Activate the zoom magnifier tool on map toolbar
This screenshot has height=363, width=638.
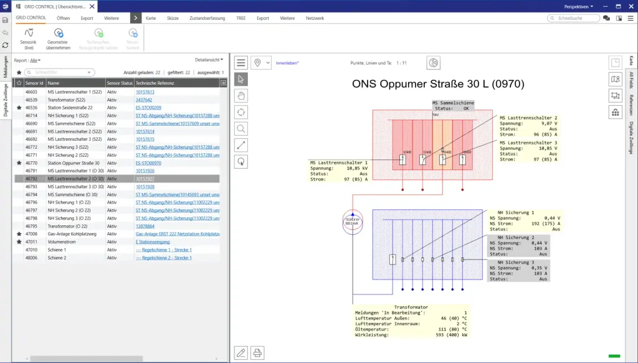(240, 128)
